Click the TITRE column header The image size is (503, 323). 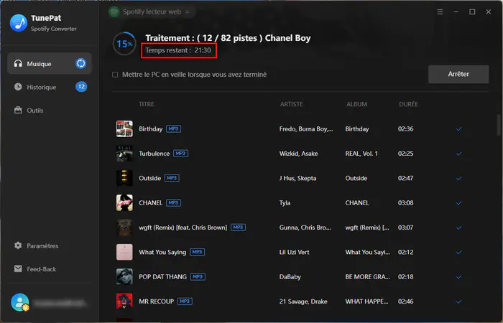147,104
